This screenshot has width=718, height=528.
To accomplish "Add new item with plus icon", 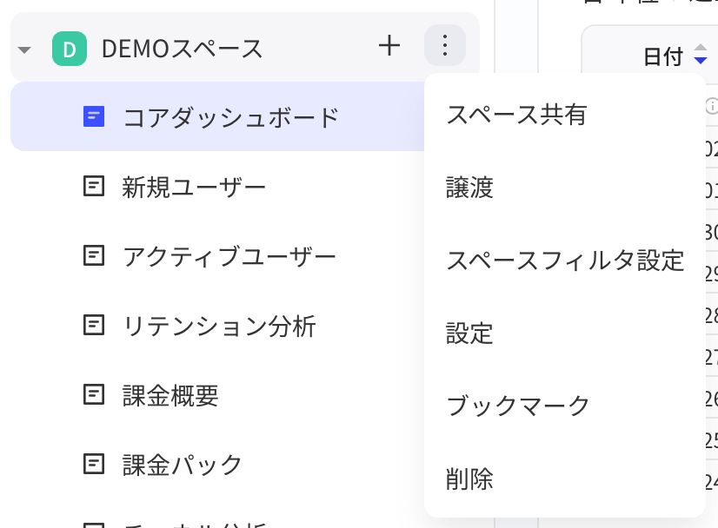I will click(389, 46).
